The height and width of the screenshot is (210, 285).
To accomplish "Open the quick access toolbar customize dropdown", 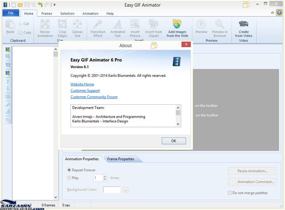I will point(54,5).
